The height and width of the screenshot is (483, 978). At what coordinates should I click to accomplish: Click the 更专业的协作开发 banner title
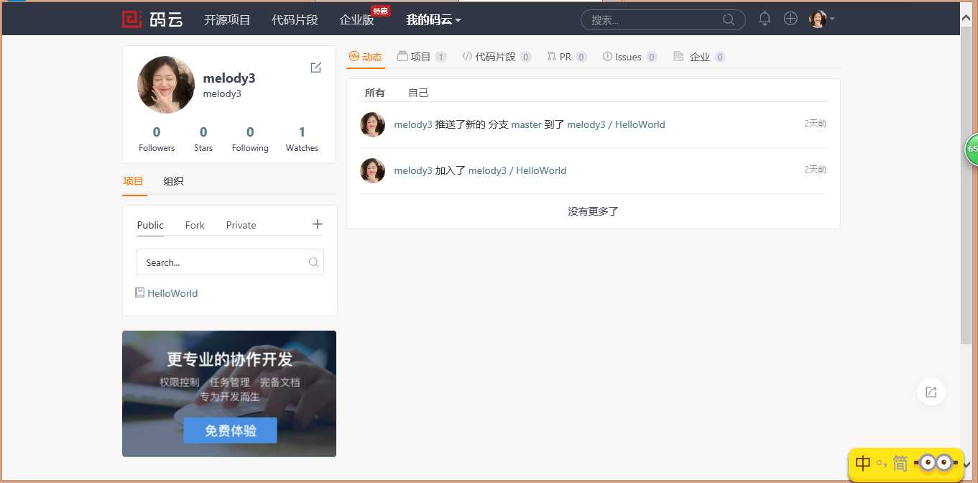pos(230,359)
